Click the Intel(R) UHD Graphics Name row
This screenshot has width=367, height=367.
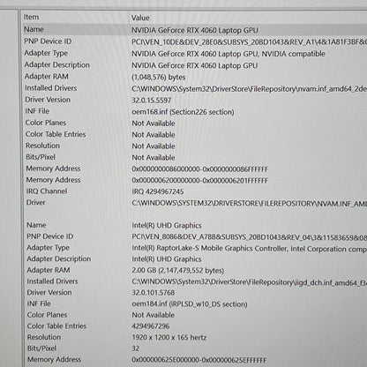pyautogui.click(x=194, y=225)
